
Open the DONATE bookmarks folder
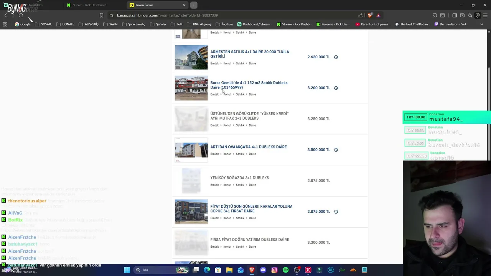point(65,24)
